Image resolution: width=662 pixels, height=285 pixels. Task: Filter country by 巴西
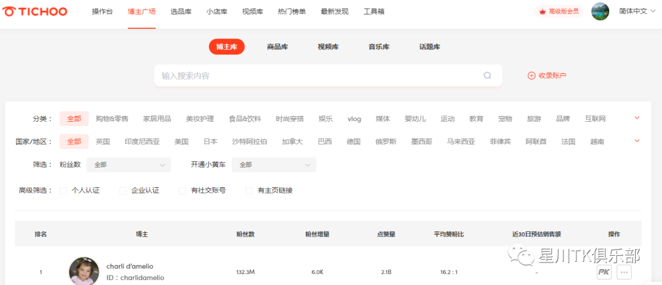click(325, 141)
